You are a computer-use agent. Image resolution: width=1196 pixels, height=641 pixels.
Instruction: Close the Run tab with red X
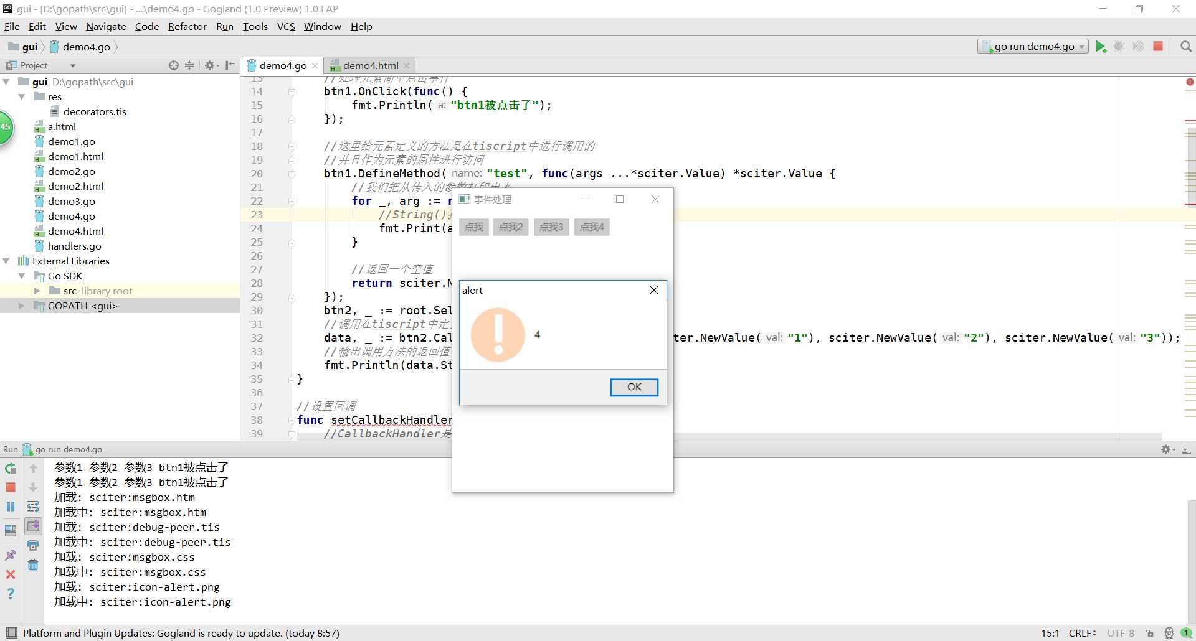(11, 574)
